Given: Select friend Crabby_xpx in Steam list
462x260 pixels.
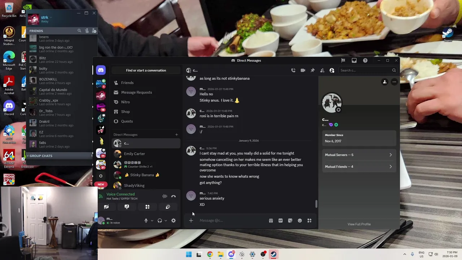Looking at the screenshot, I should pos(60,102).
